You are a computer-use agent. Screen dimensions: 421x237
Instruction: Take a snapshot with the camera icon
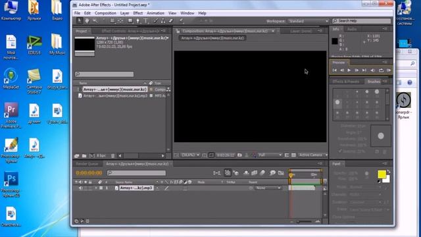click(x=239, y=155)
